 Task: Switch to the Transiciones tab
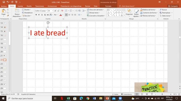(40, 6)
